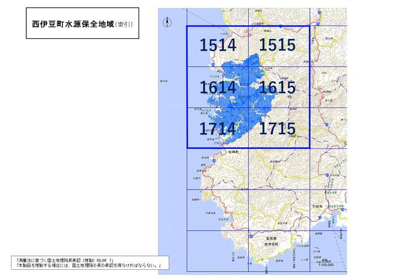
Task: Click the 下田市 label on the map
Action: coord(317,206)
